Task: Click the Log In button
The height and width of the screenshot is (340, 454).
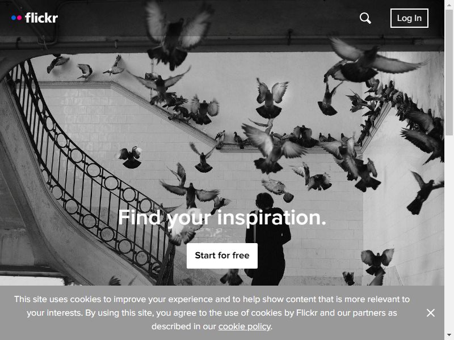Action: coord(409,18)
